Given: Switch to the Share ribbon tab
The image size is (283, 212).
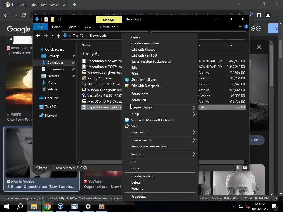Looking at the screenshot, I should 72,27.
